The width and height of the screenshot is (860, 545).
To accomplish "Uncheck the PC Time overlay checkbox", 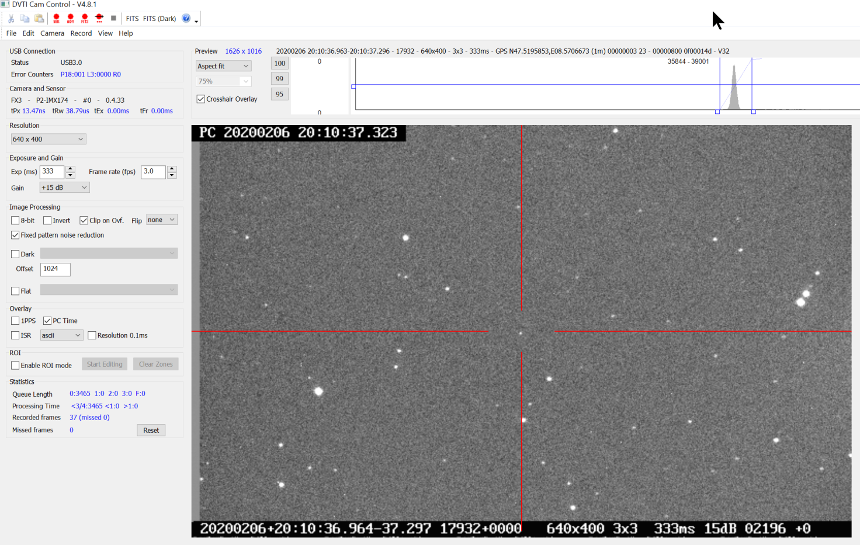I will point(47,321).
